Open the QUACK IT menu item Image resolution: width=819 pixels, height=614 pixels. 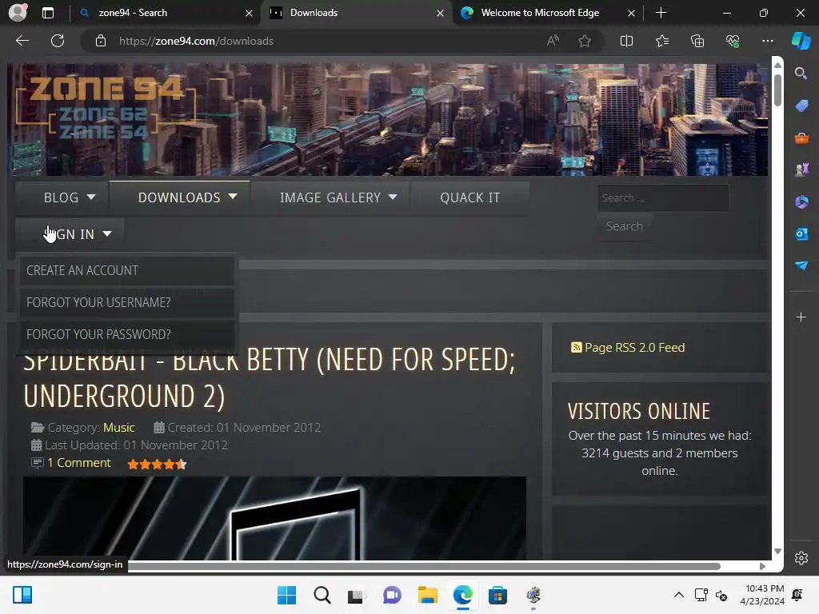pos(469,197)
